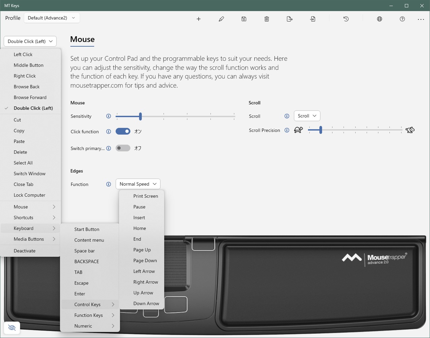
Task: Choose Browse Forward from the menu
Action: pyautogui.click(x=31, y=98)
